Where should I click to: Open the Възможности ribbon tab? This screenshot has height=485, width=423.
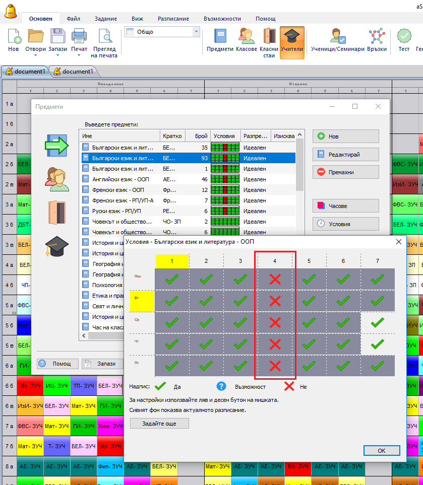click(x=222, y=19)
